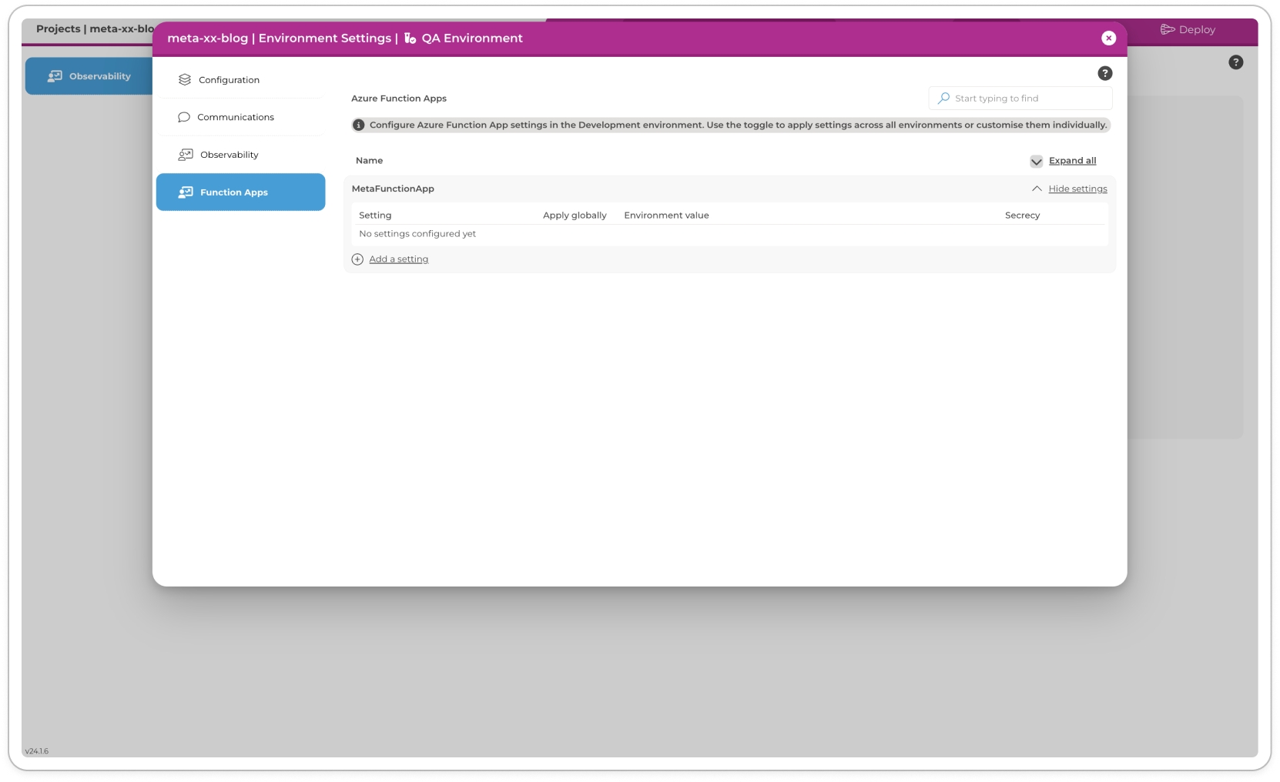The height and width of the screenshot is (782, 1280).
Task: Click the Observability icon inside the settings dialog
Action: pyautogui.click(x=186, y=155)
